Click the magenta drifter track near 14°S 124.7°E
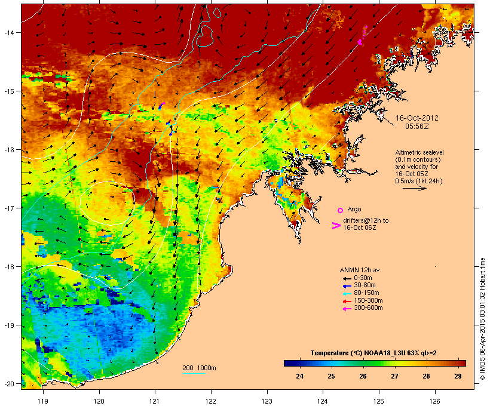Viewport: 490px width, 406px height. 362,36
